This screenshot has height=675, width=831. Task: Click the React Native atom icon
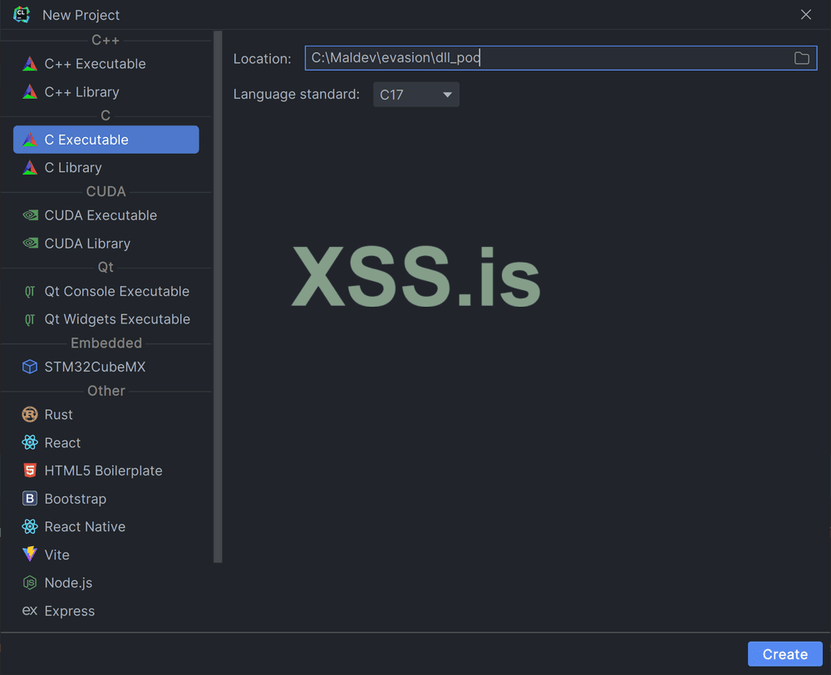click(30, 527)
